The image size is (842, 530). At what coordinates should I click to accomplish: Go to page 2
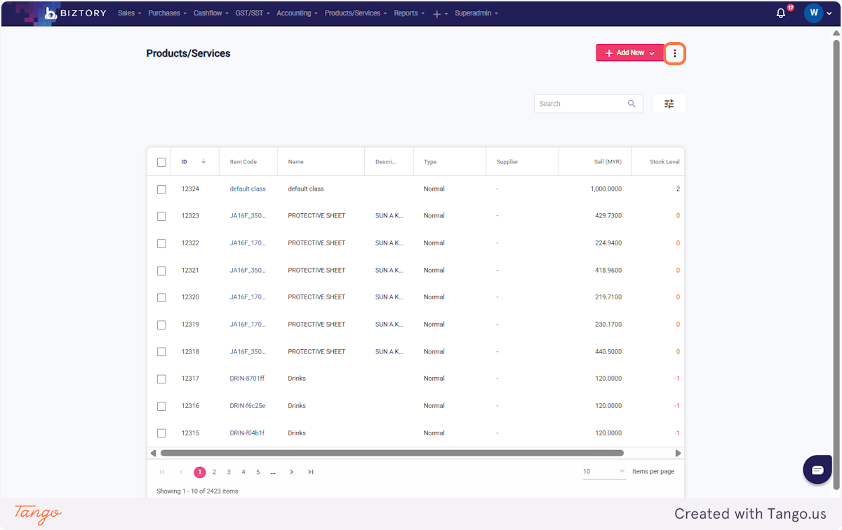tap(215, 472)
